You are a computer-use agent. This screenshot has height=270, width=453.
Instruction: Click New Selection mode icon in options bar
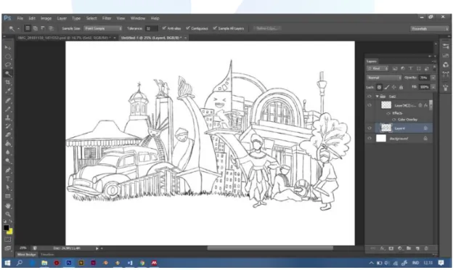click(28, 28)
